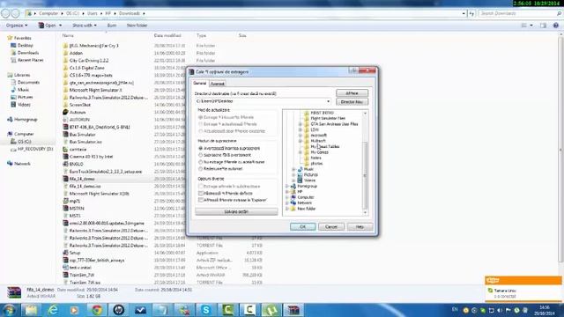This screenshot has width=564, height=317.
Task: Open Google Chrome from the taskbar
Action: 97,309
